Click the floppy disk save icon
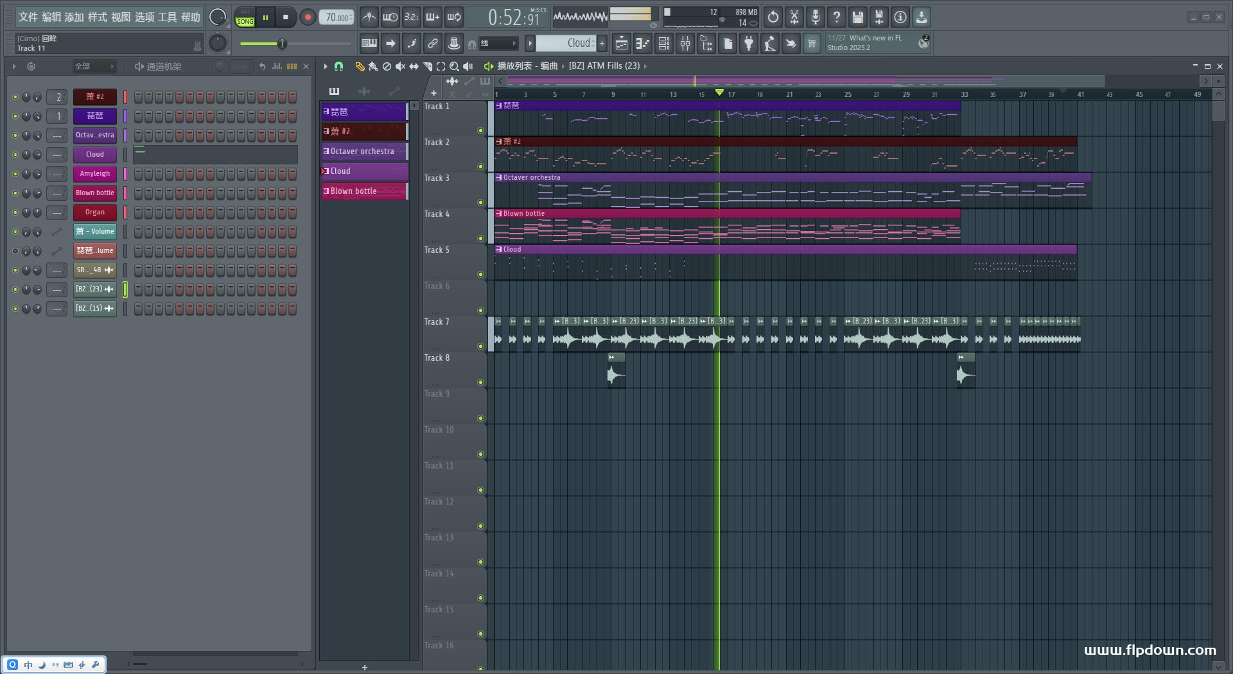1233x674 pixels. [857, 17]
